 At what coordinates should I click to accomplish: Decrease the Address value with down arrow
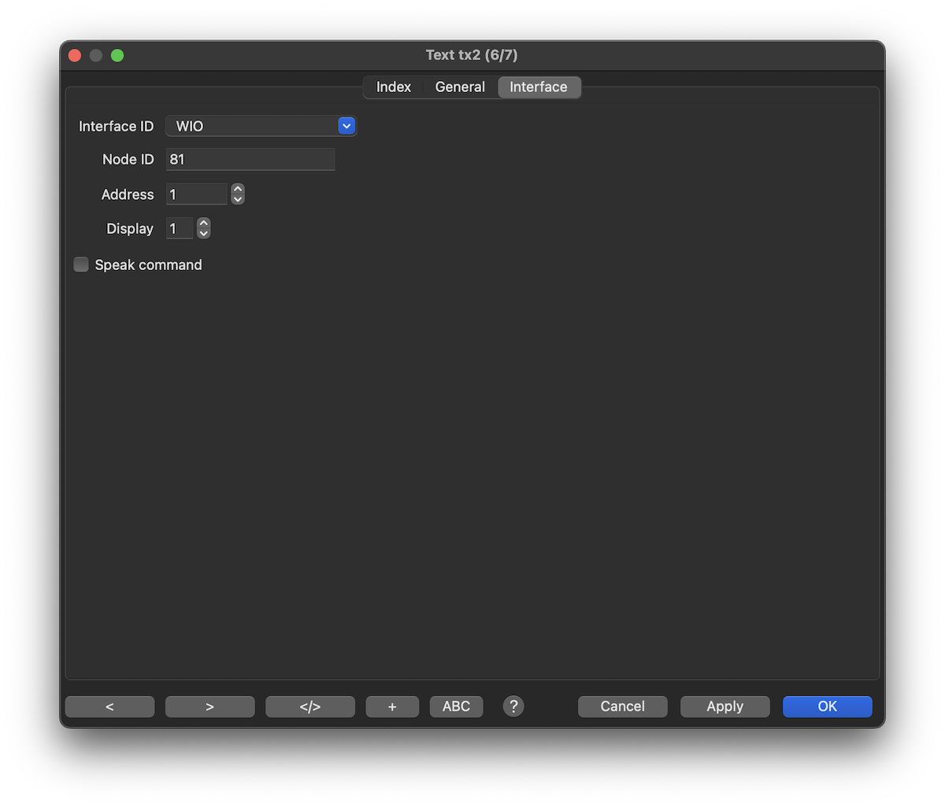[x=238, y=199]
